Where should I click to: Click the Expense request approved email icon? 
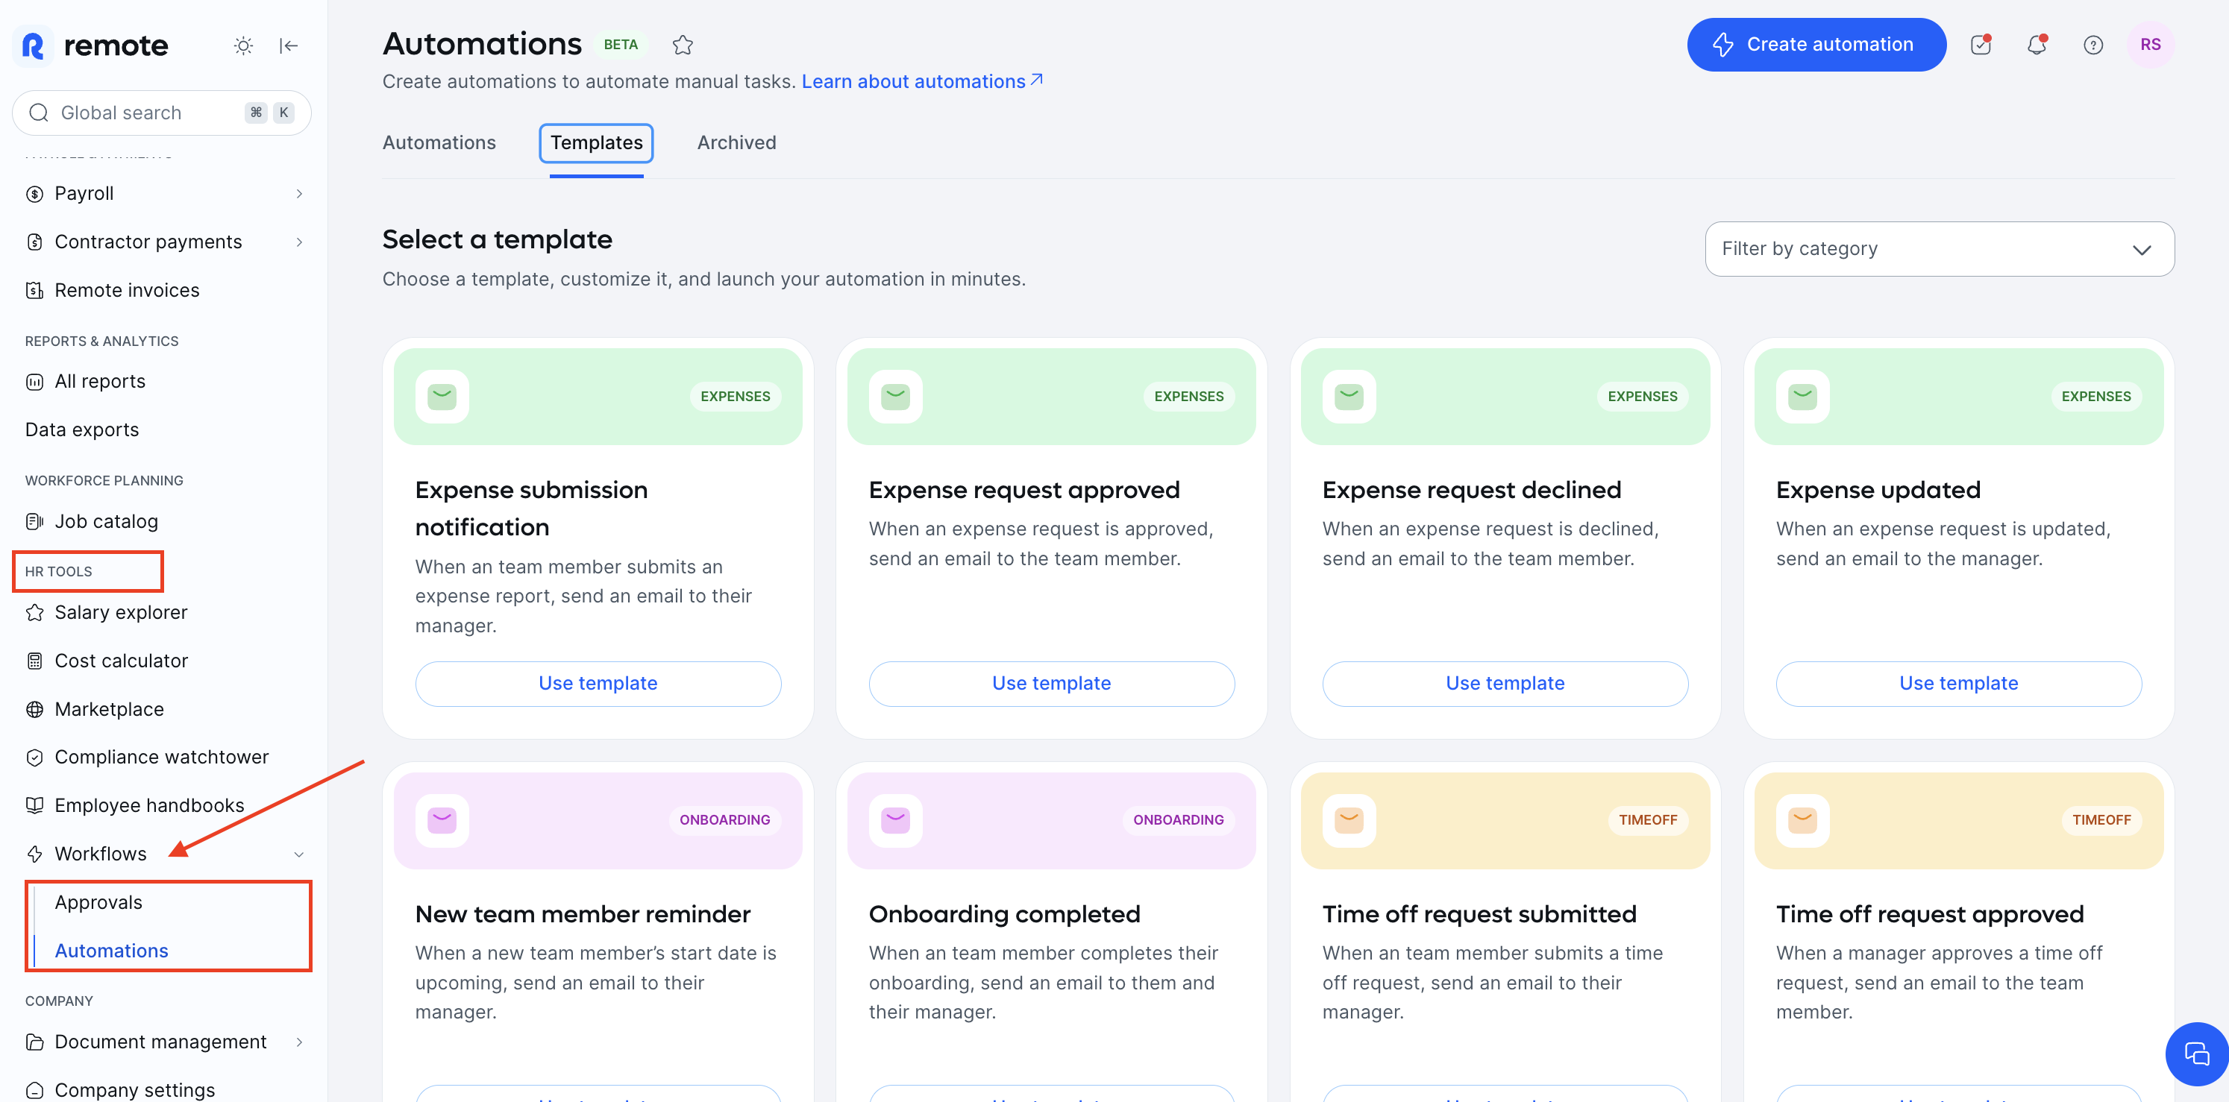(x=896, y=397)
